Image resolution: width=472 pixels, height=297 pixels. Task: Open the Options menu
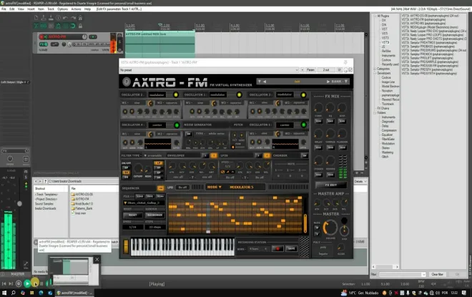pyautogui.click(x=63, y=9)
